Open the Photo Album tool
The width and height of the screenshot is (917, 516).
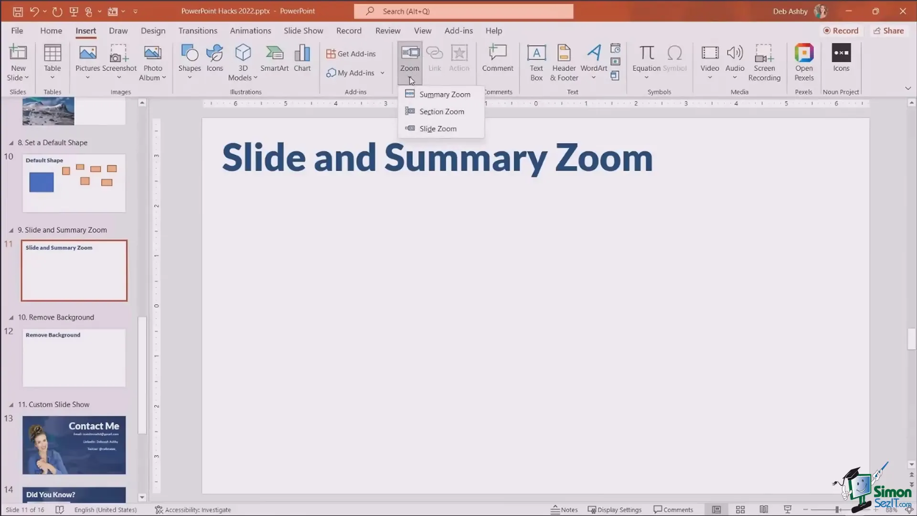pyautogui.click(x=153, y=63)
